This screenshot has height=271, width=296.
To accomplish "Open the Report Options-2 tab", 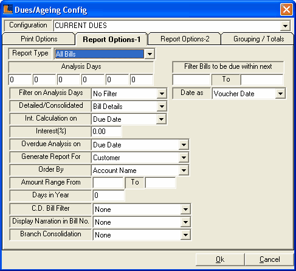I will 185,39.
